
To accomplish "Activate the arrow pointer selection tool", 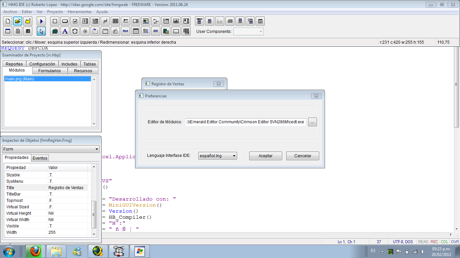I will click(41, 31).
